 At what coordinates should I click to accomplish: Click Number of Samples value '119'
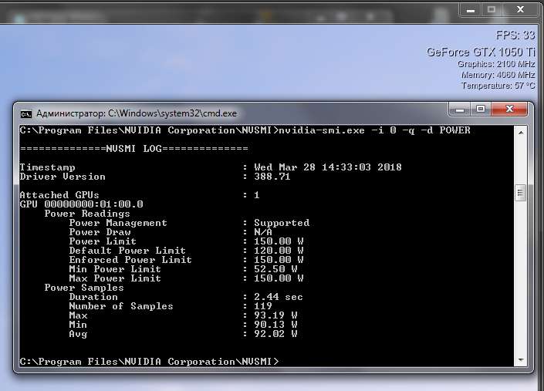[263, 306]
